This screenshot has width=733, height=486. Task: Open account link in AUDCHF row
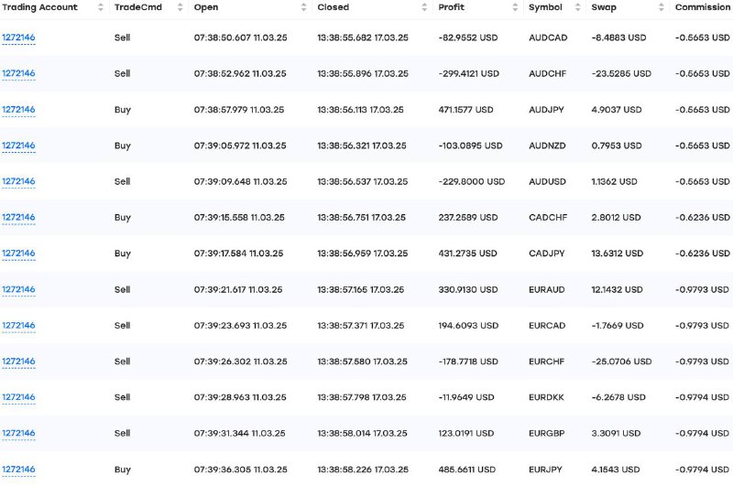pos(18,73)
